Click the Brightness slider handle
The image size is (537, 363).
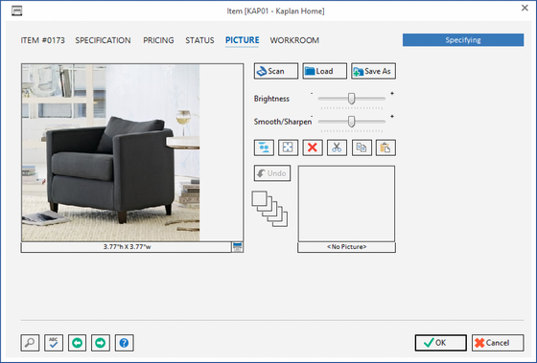[x=351, y=99]
